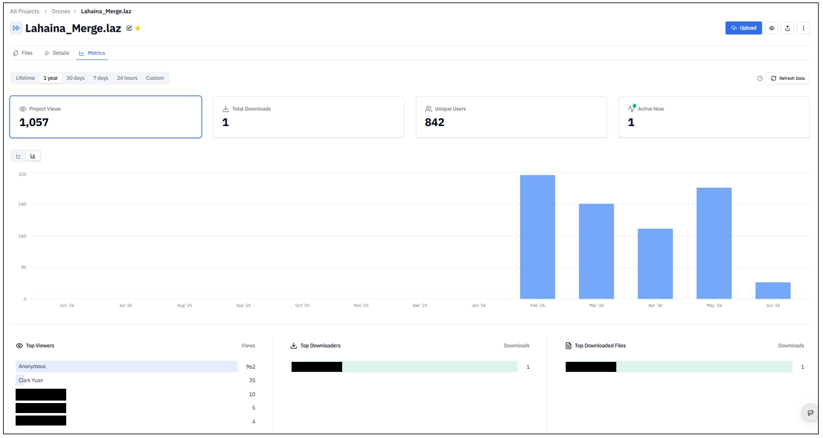Click the blue Upload button
This screenshot has height=438, width=823.
(x=744, y=28)
